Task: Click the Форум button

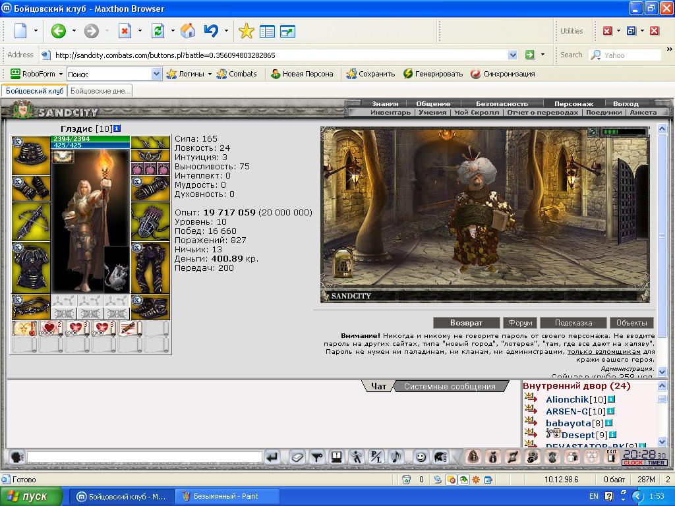Action: coord(520,323)
